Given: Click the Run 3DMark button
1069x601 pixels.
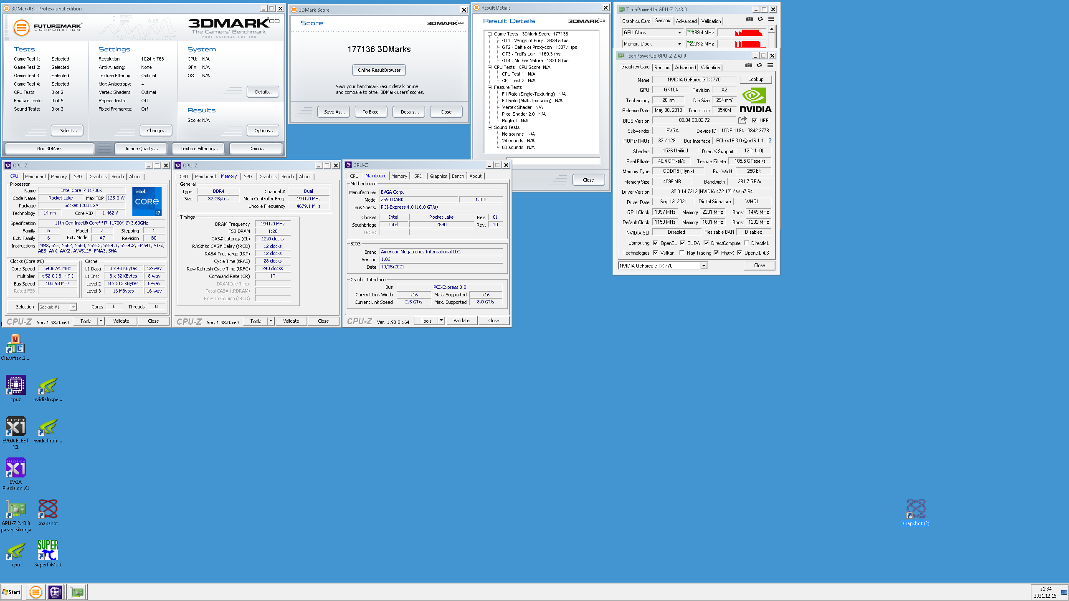Looking at the screenshot, I should click(49, 149).
